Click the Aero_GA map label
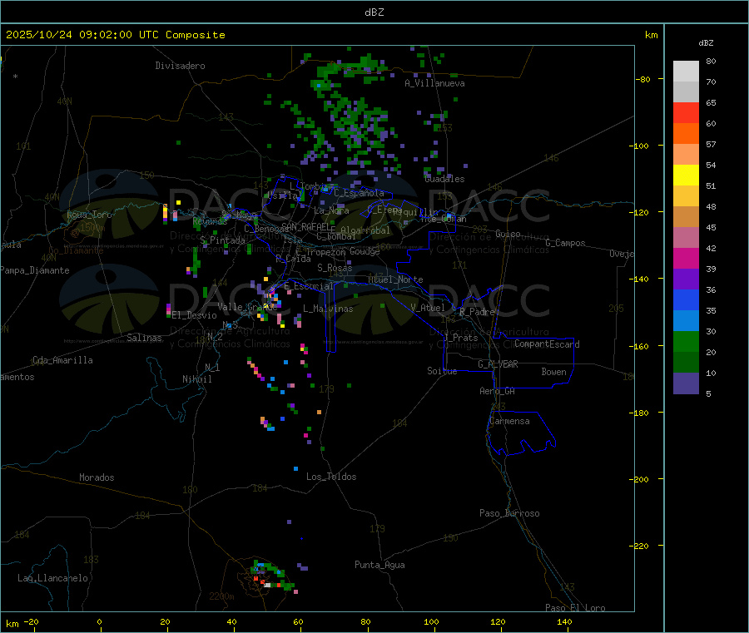Screen dimensions: 749x633 (x=498, y=391)
